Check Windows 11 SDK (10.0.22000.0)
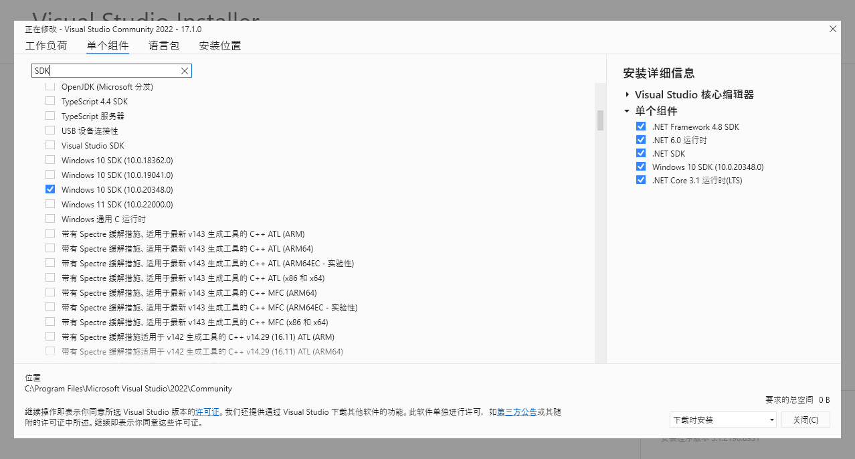Screen dimensions: 855x459 [x=50, y=204]
